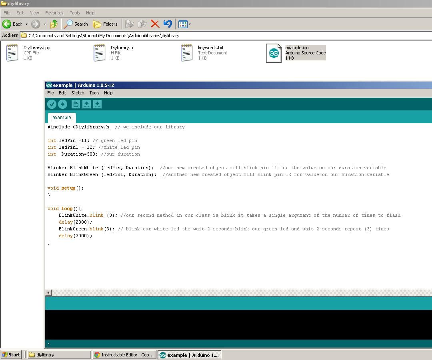Viewport: 432px width, 360px height.
Task: Open the Views dropdown in Explorer
Action: pos(183,24)
